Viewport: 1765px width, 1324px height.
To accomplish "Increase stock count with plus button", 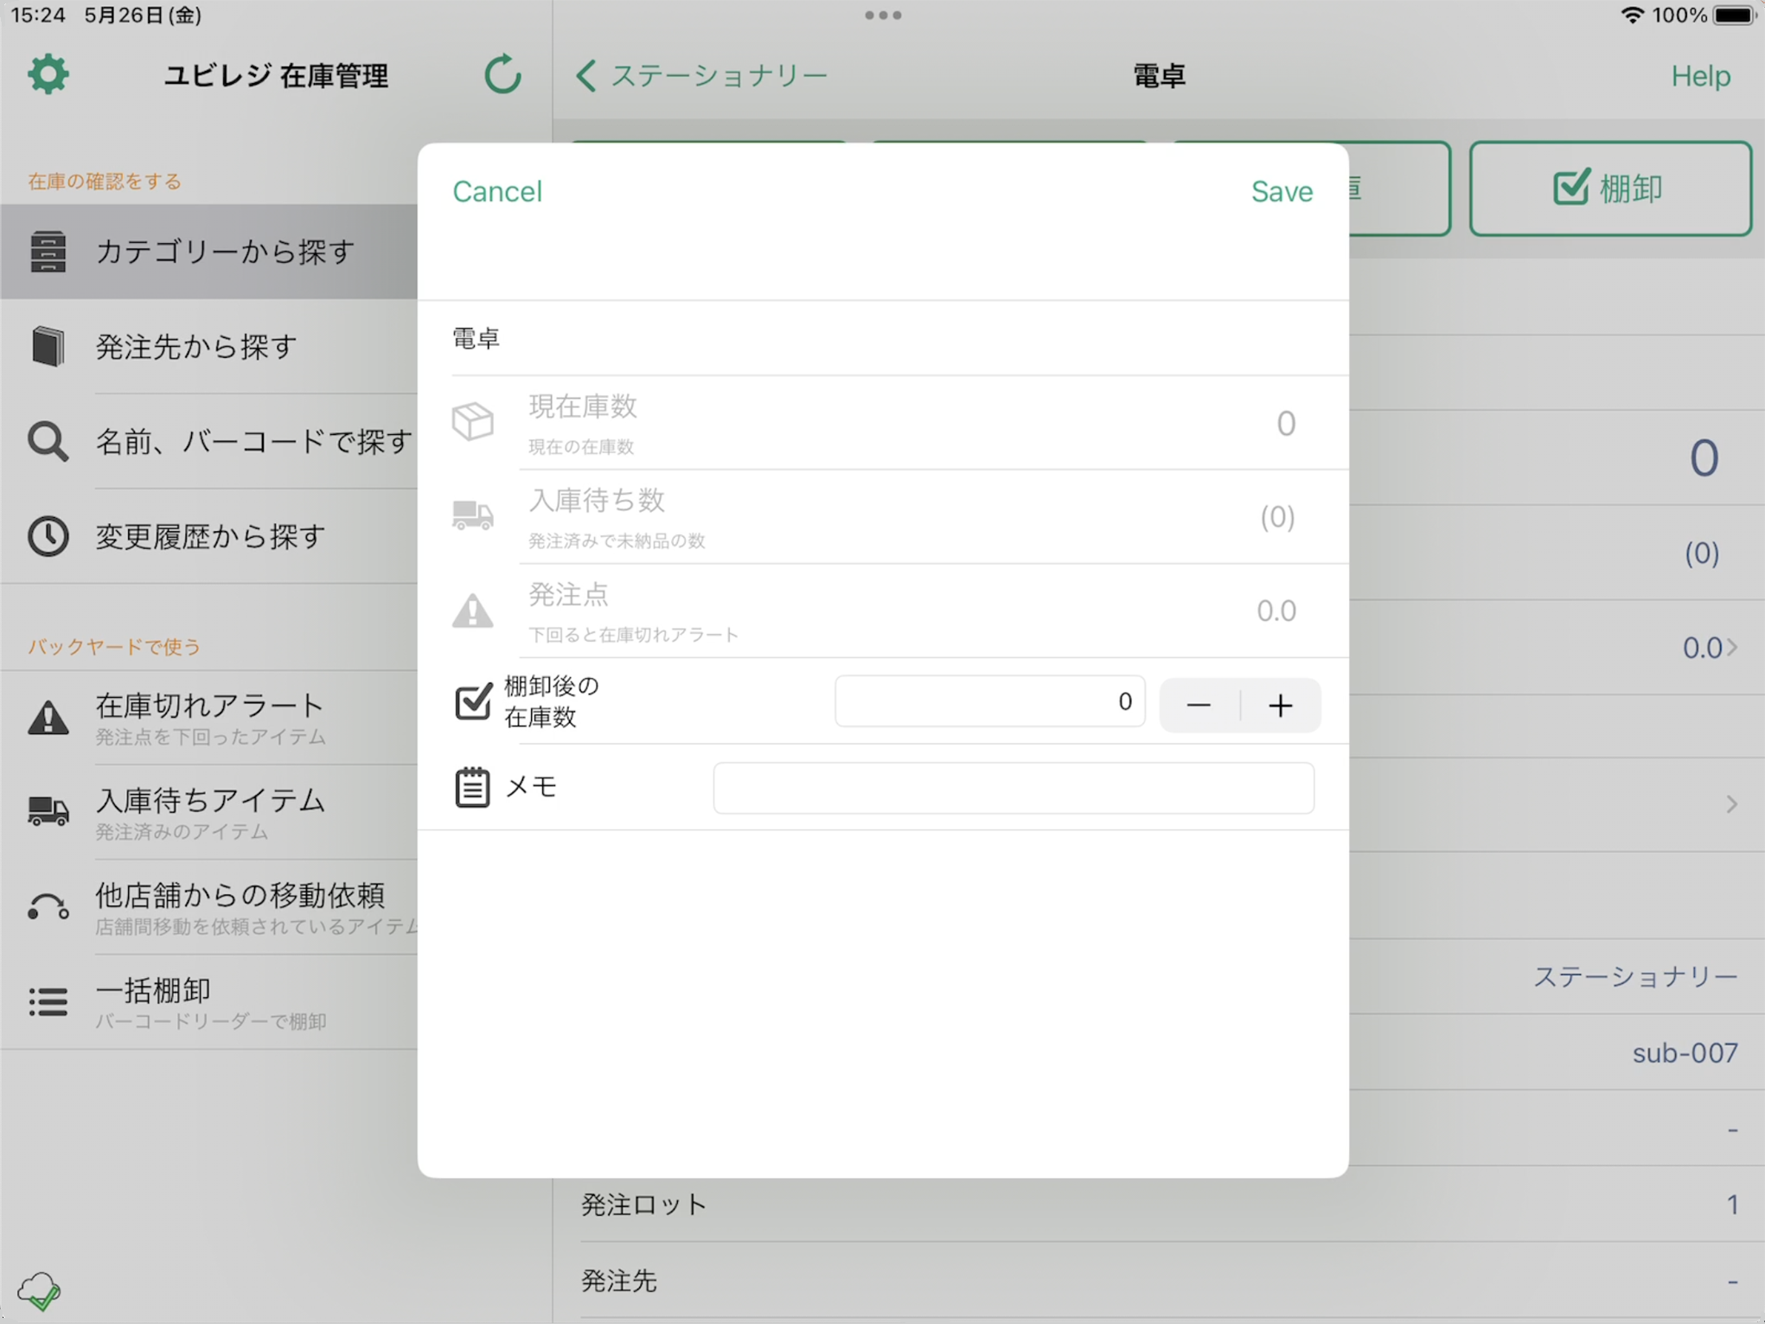I will tap(1281, 706).
